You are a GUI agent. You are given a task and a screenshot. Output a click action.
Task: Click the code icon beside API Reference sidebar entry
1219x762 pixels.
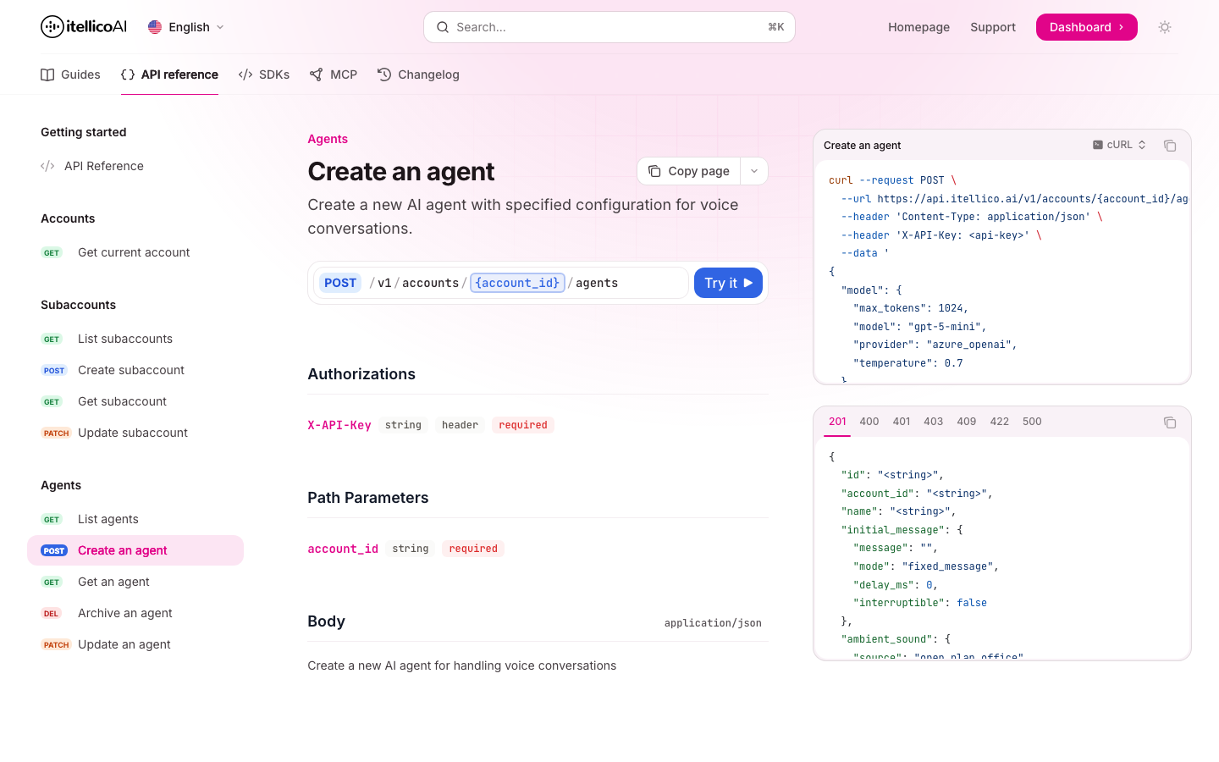click(x=47, y=165)
